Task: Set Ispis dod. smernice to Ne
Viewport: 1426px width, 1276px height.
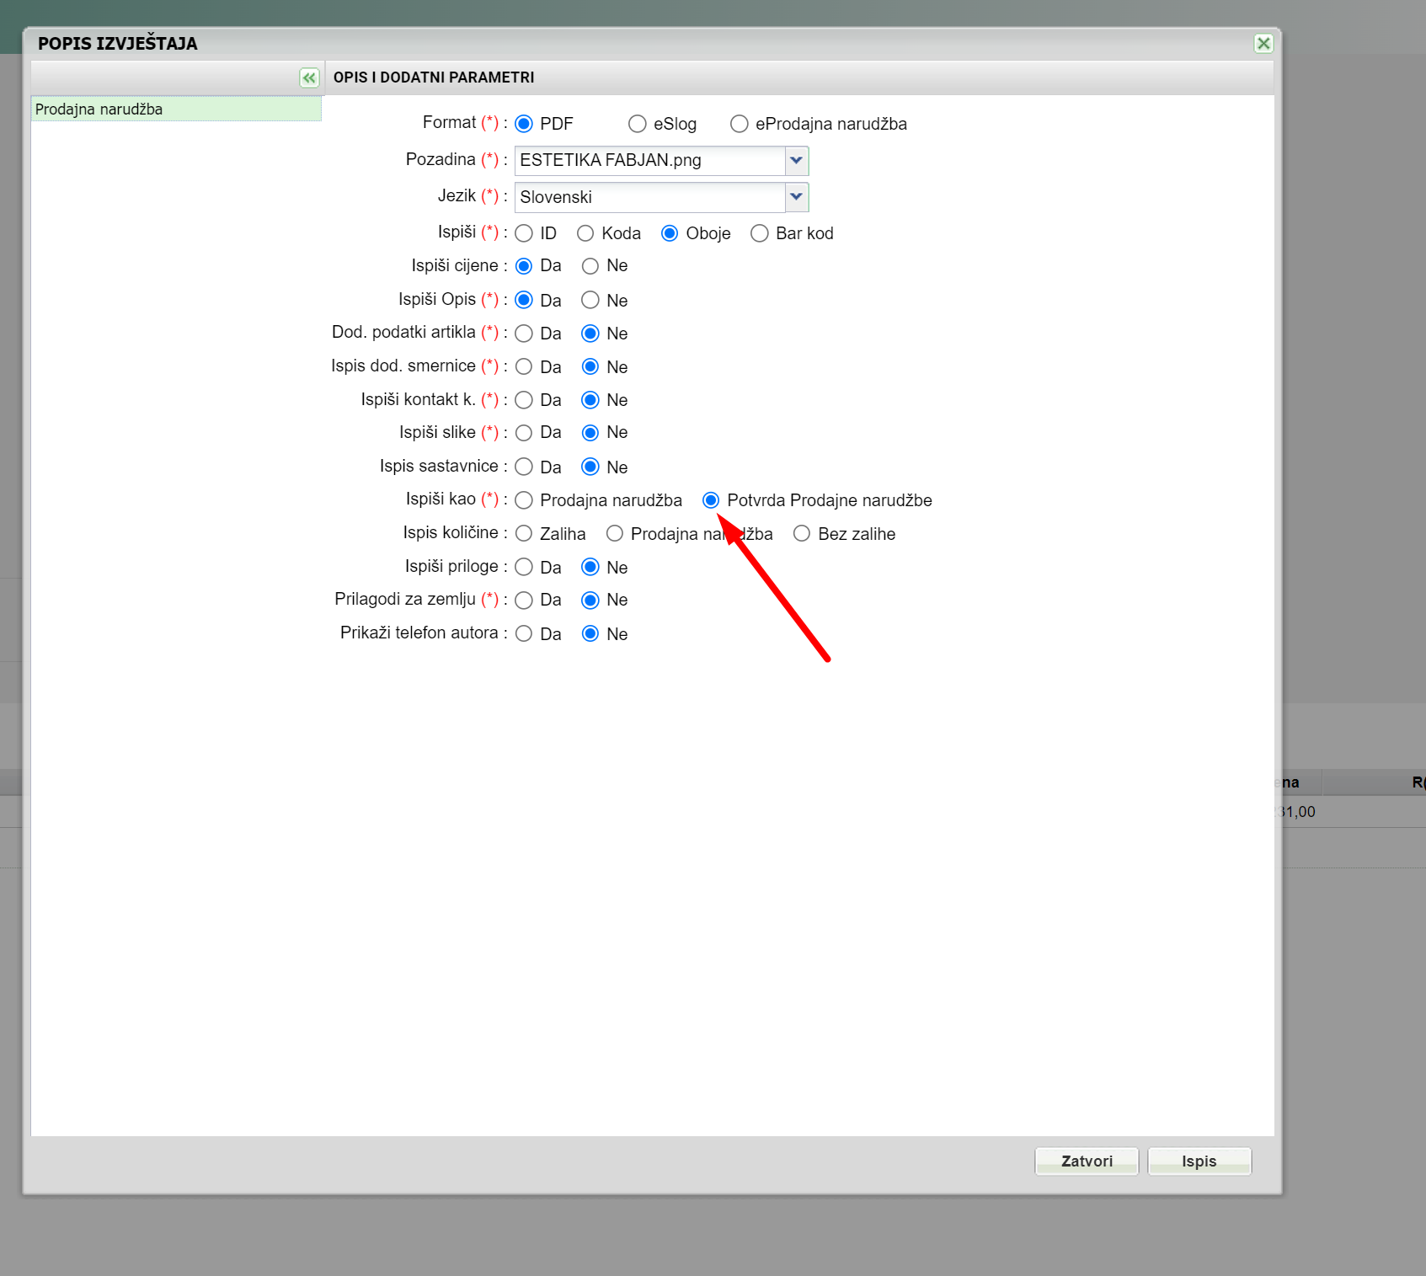Action: click(590, 366)
